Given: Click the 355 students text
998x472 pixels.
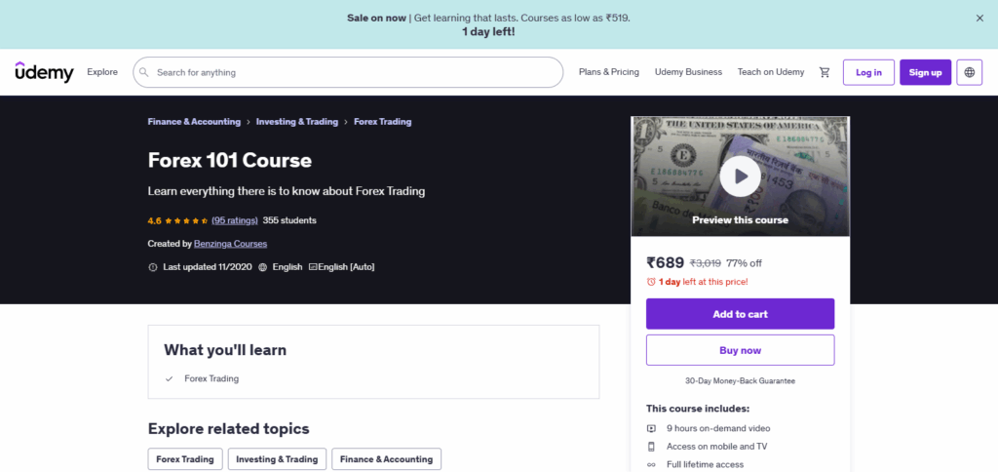Looking at the screenshot, I should click(x=289, y=220).
